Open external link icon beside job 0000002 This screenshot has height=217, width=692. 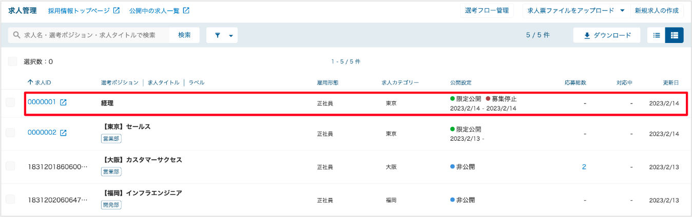[x=63, y=133]
